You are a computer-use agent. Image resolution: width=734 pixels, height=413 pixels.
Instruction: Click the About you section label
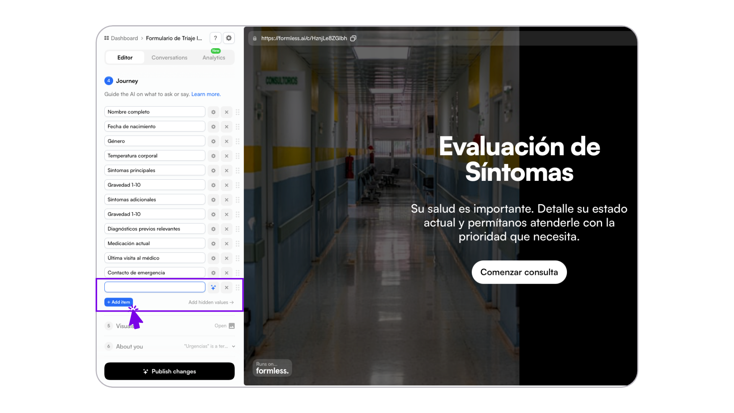click(x=129, y=346)
